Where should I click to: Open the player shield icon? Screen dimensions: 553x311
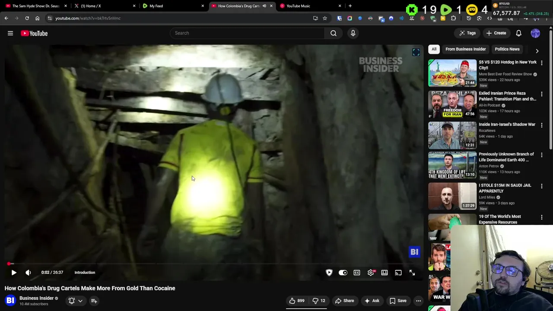click(329, 273)
